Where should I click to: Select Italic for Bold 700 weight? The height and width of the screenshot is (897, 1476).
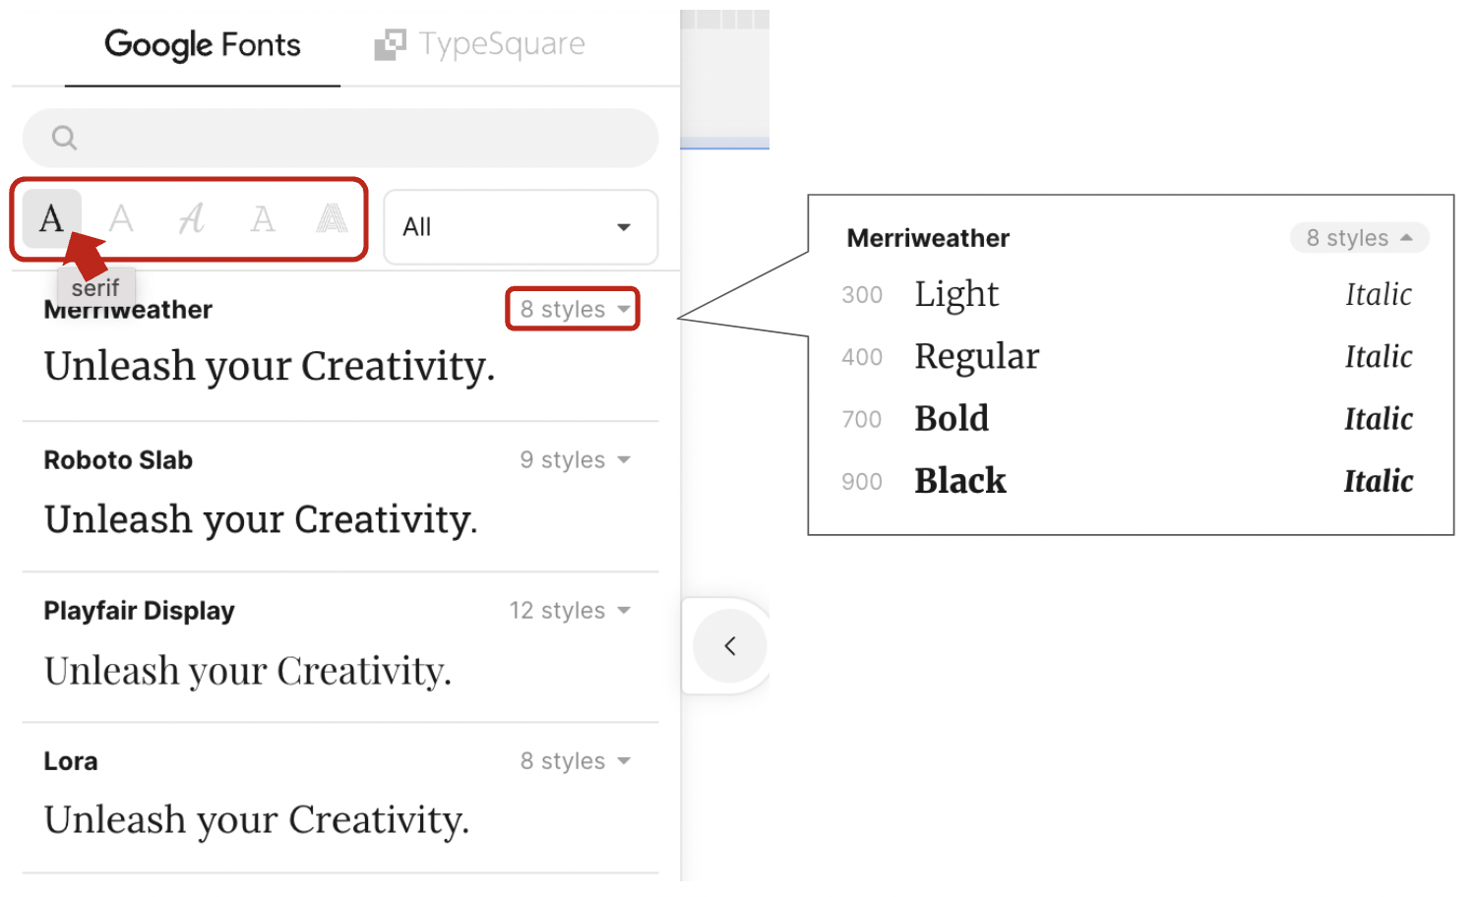(1379, 419)
